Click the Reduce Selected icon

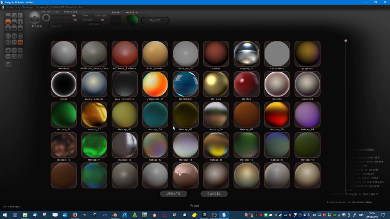coord(14,36)
